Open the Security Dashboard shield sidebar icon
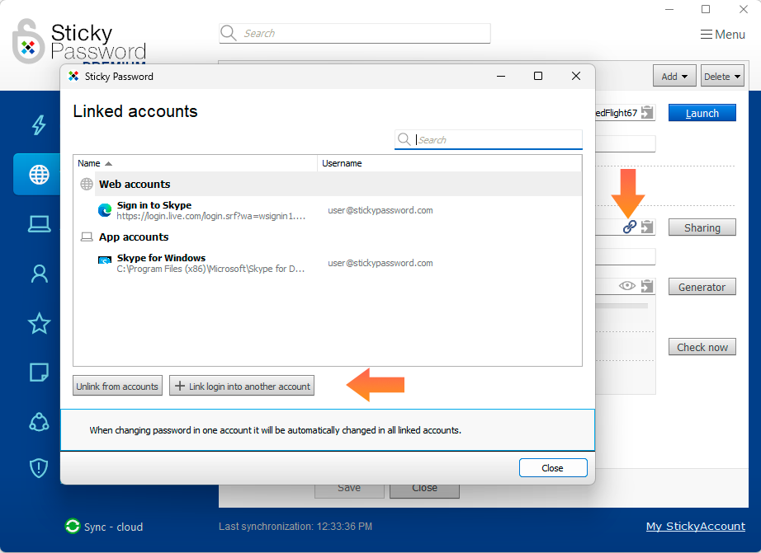 coord(39,468)
